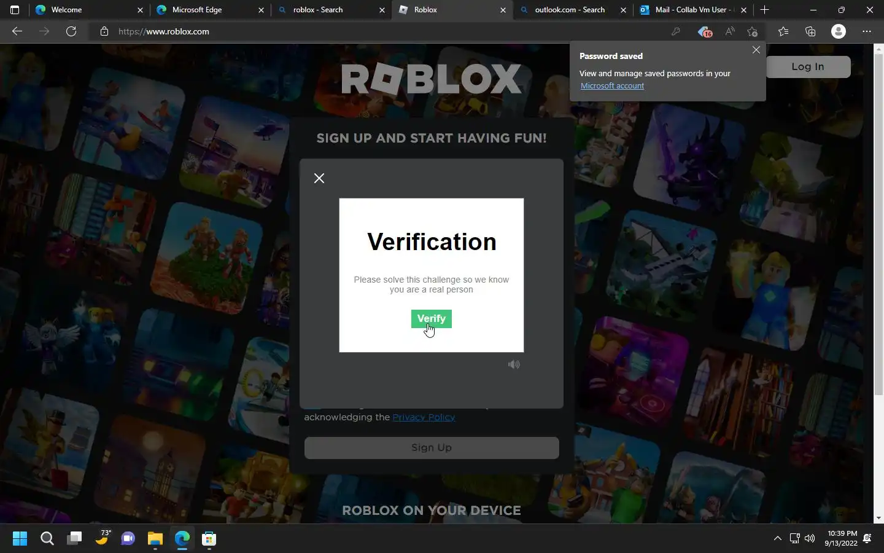Viewport: 884px width, 553px height.
Task: Open the weather widget showing 73°
Action: (x=102, y=538)
